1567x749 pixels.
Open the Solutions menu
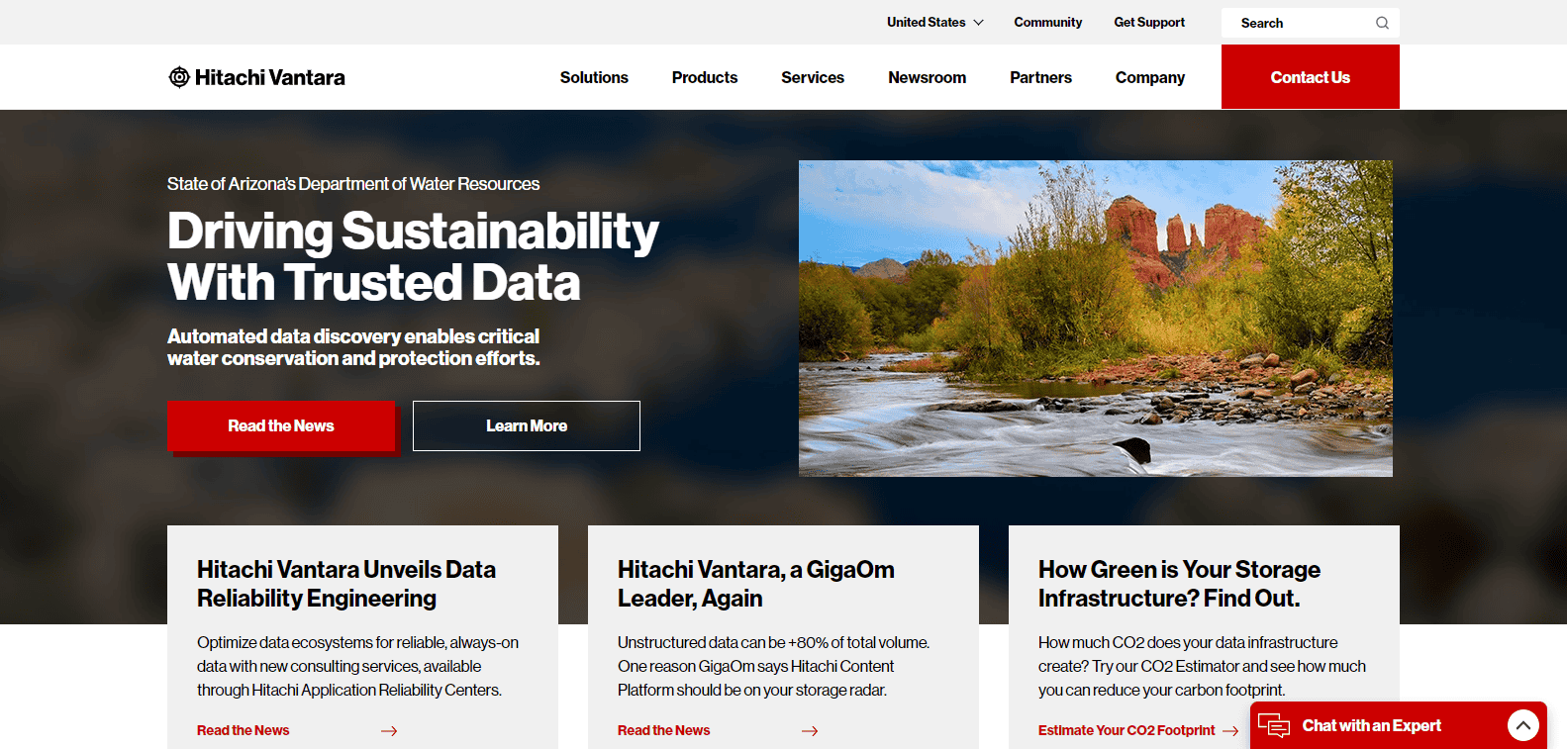pos(594,77)
